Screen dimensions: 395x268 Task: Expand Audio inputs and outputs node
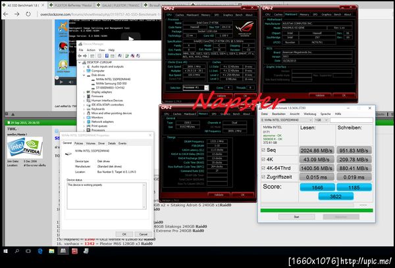click(x=84, y=66)
